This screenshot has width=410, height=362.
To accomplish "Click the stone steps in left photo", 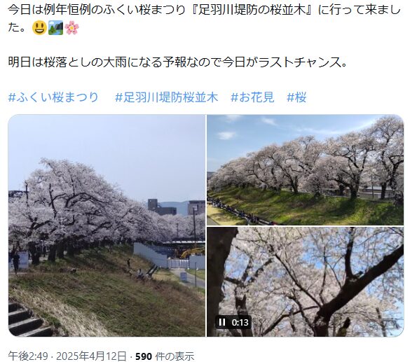I will (27, 319).
